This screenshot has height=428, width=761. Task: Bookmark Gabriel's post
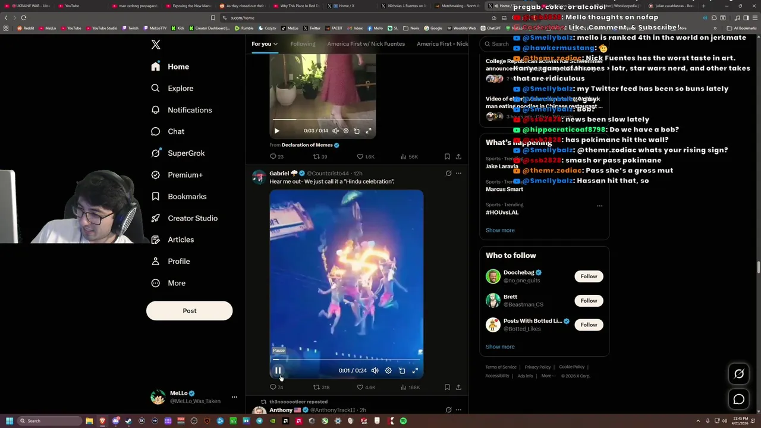[x=447, y=387]
